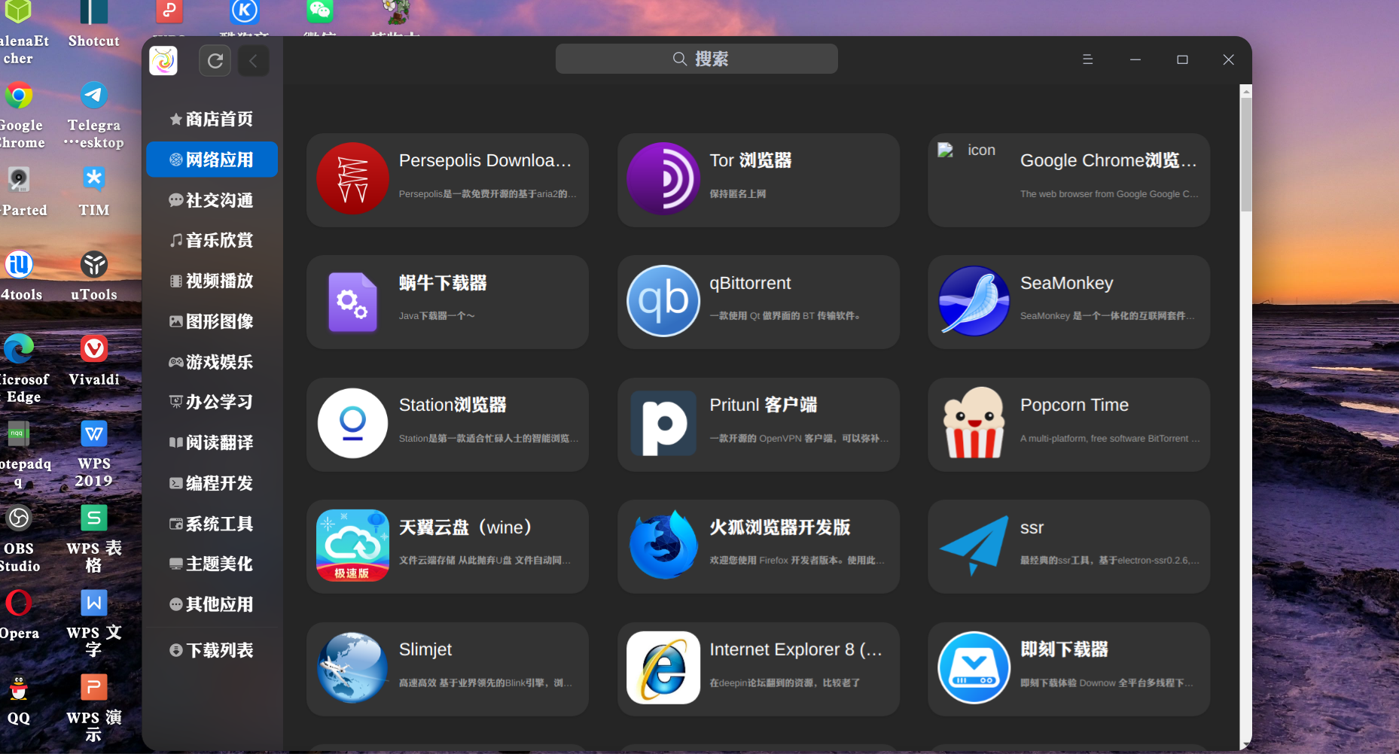Click the 搜索 search field
The height and width of the screenshot is (754, 1399).
coord(696,58)
